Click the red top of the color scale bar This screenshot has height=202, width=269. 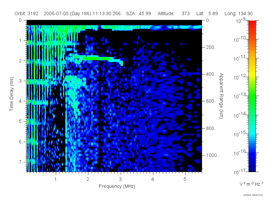click(252, 23)
